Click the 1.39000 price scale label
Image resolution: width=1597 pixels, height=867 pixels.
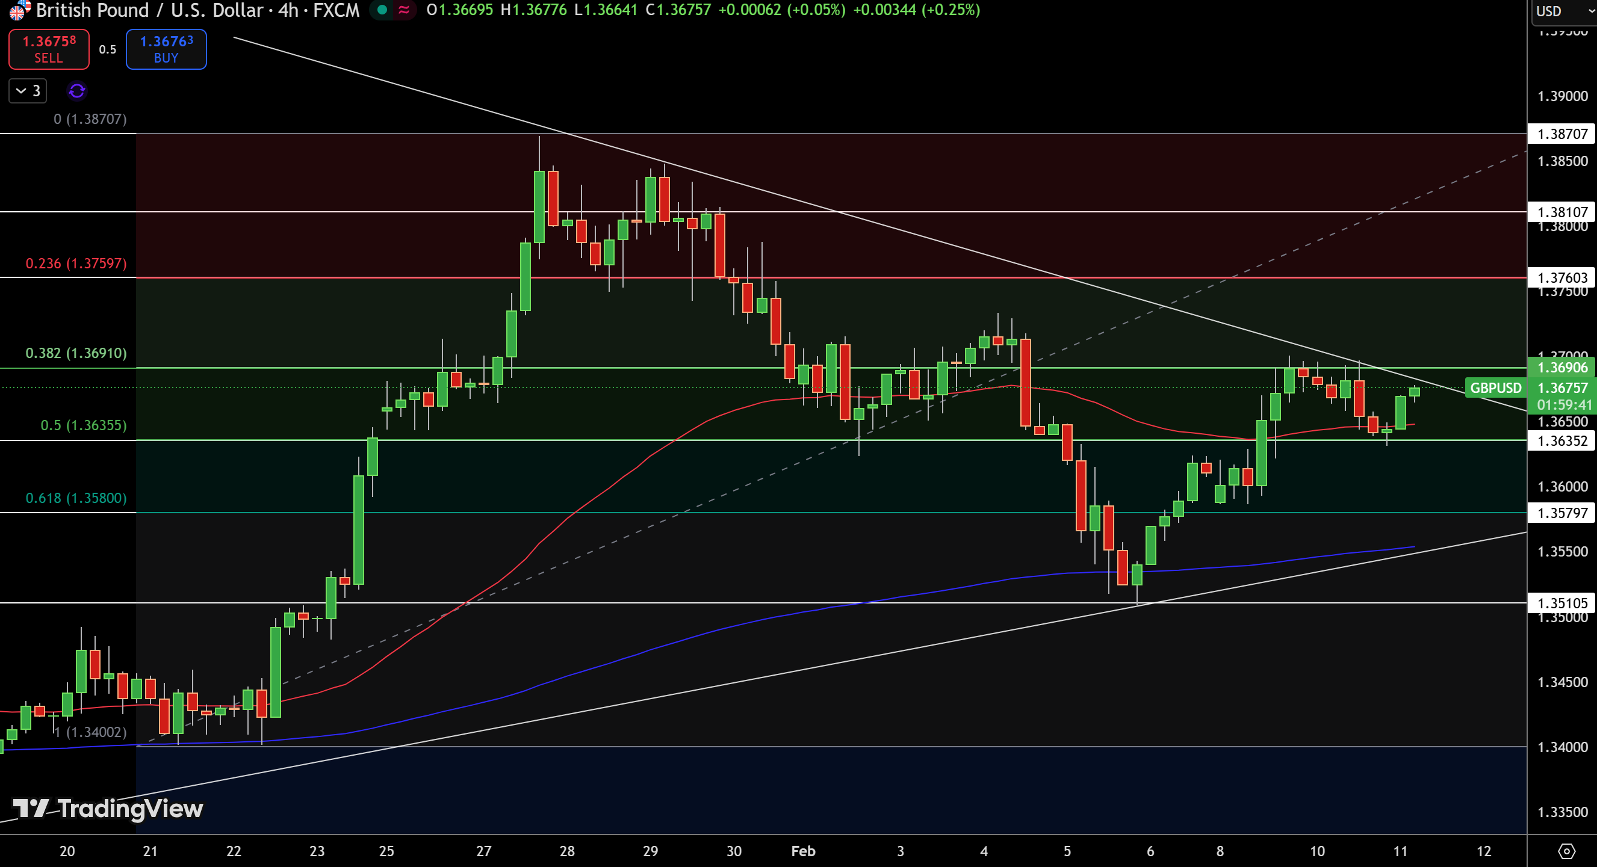(1562, 96)
